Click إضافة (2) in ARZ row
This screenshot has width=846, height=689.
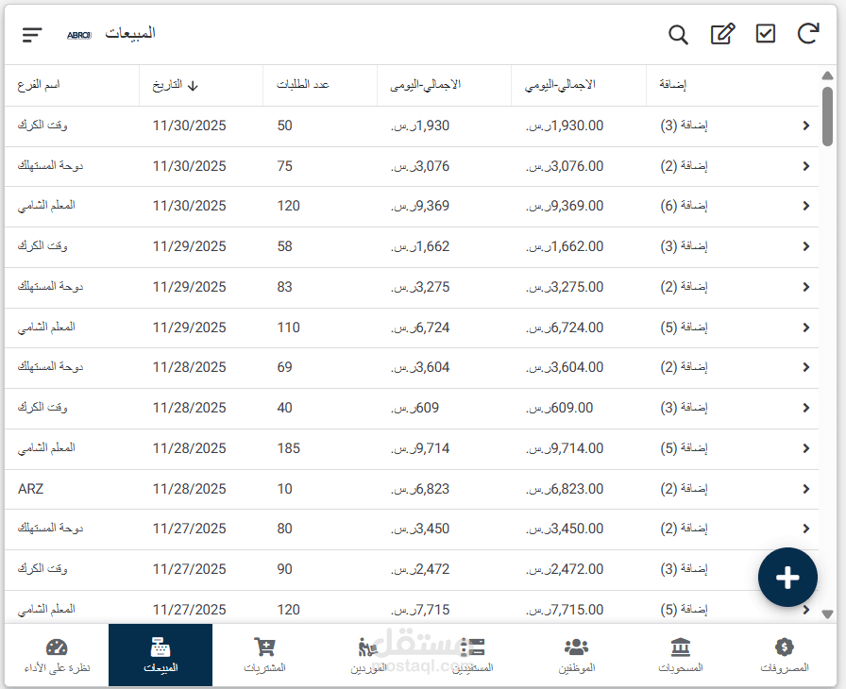click(x=684, y=489)
